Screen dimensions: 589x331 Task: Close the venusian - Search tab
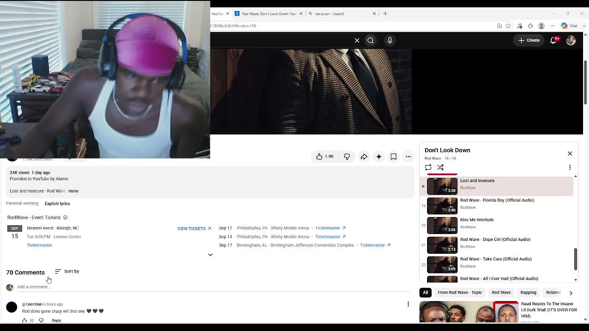[x=374, y=14]
